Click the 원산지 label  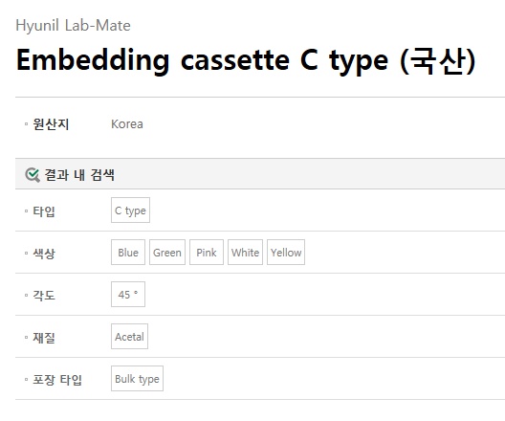pos(51,124)
